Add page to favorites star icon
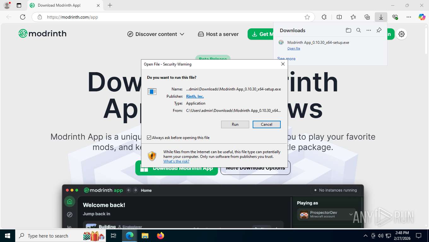 [307, 17]
